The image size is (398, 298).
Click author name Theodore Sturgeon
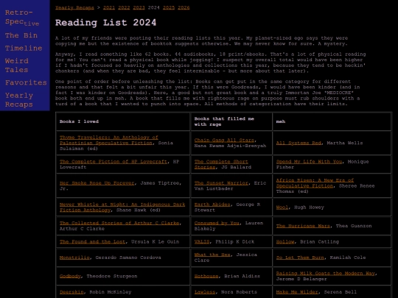[112, 276]
